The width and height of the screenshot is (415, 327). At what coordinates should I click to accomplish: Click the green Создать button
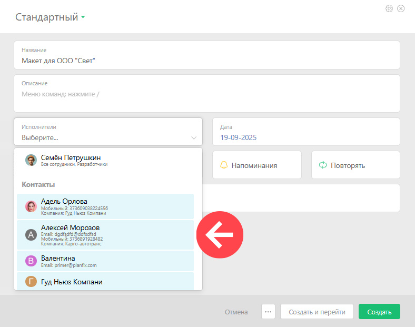click(x=379, y=312)
